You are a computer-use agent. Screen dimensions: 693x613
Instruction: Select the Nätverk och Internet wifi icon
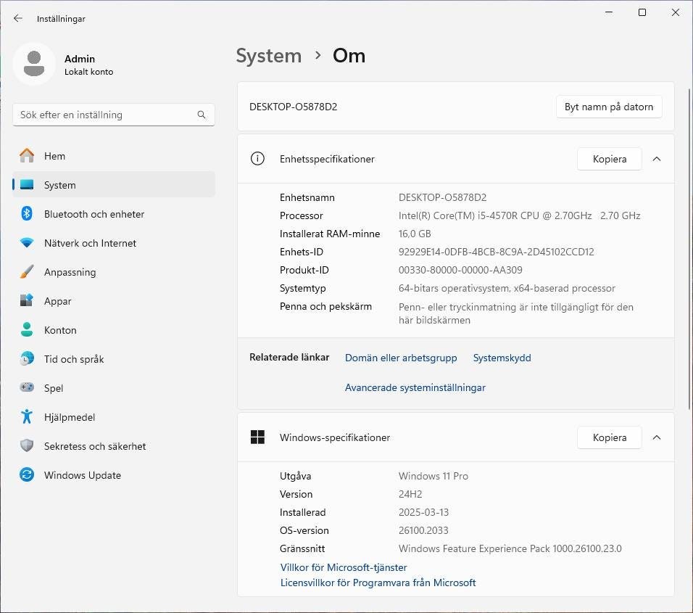[x=27, y=243]
